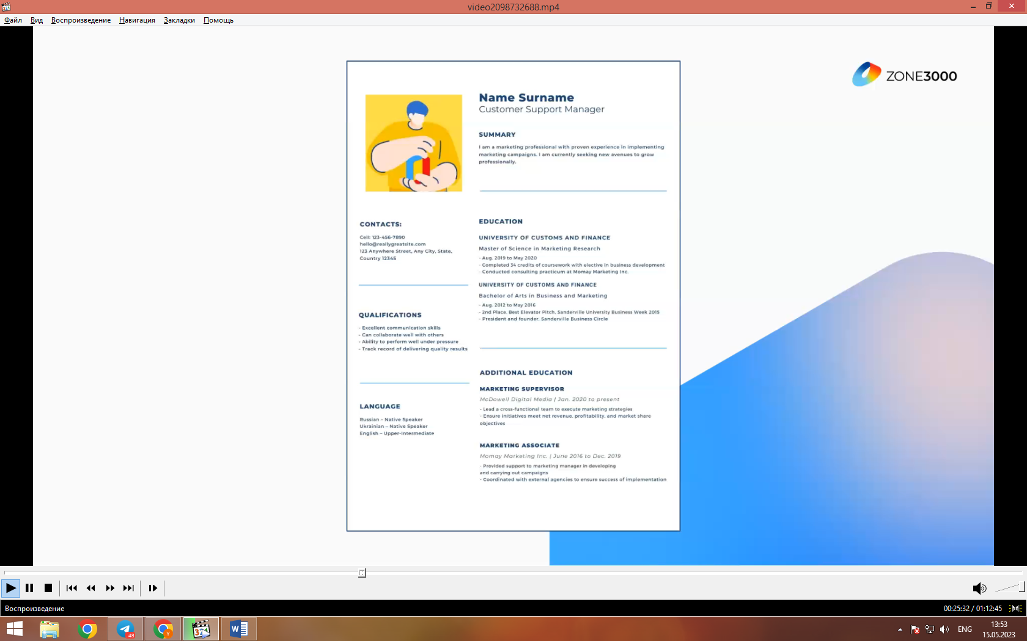Open second Chrome profile taskbar icon
Image resolution: width=1027 pixels, height=641 pixels.
click(163, 629)
